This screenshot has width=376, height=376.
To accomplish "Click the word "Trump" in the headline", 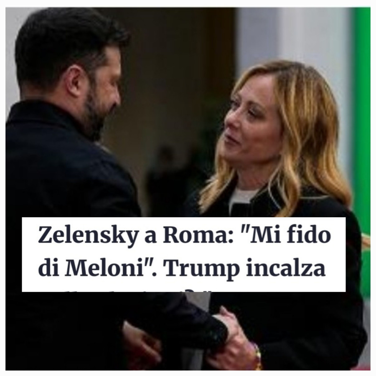I will (201, 269).
